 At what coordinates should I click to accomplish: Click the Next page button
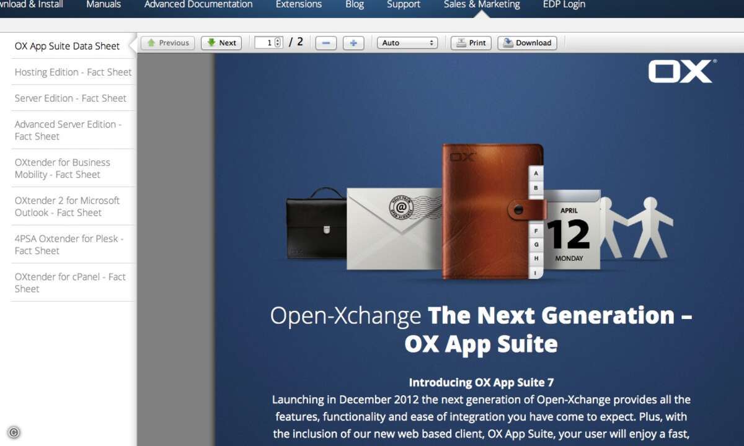(221, 43)
